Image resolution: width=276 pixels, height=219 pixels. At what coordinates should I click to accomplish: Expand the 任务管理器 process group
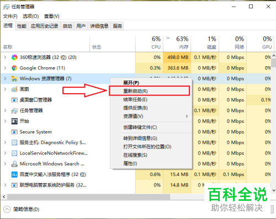[x=5, y=111]
